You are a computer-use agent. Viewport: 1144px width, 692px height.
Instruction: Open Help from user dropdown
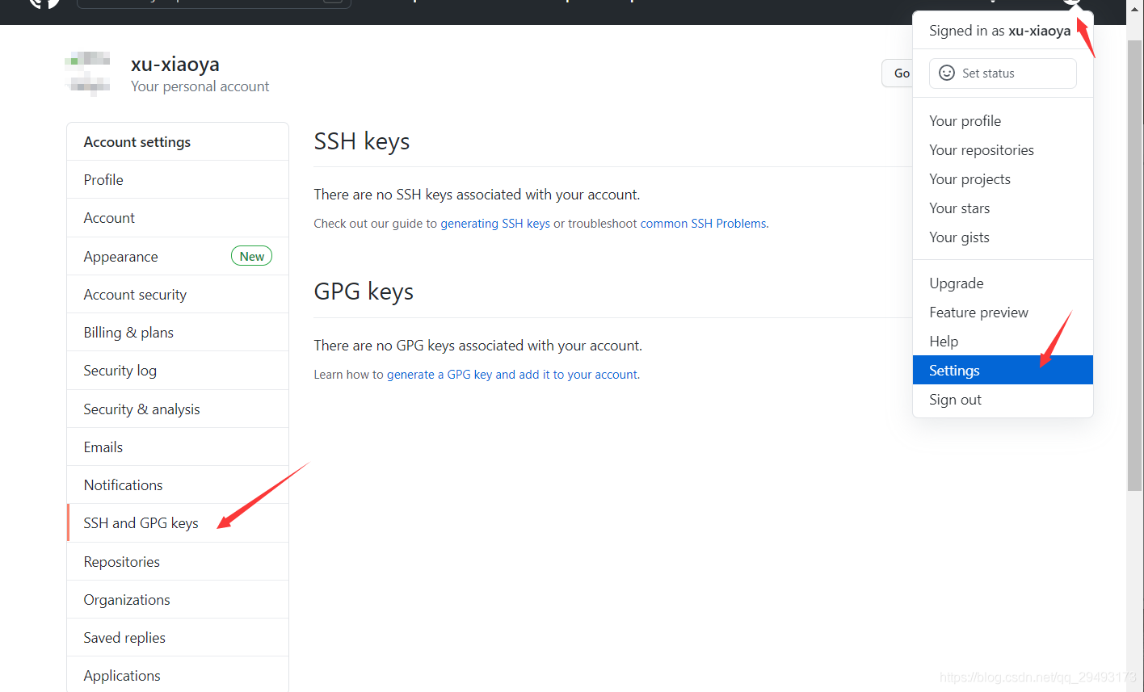[x=1003, y=341]
